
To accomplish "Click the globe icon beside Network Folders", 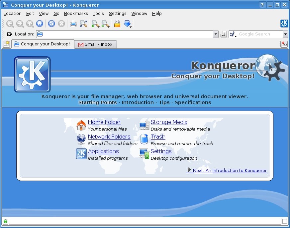I will 81,139.
